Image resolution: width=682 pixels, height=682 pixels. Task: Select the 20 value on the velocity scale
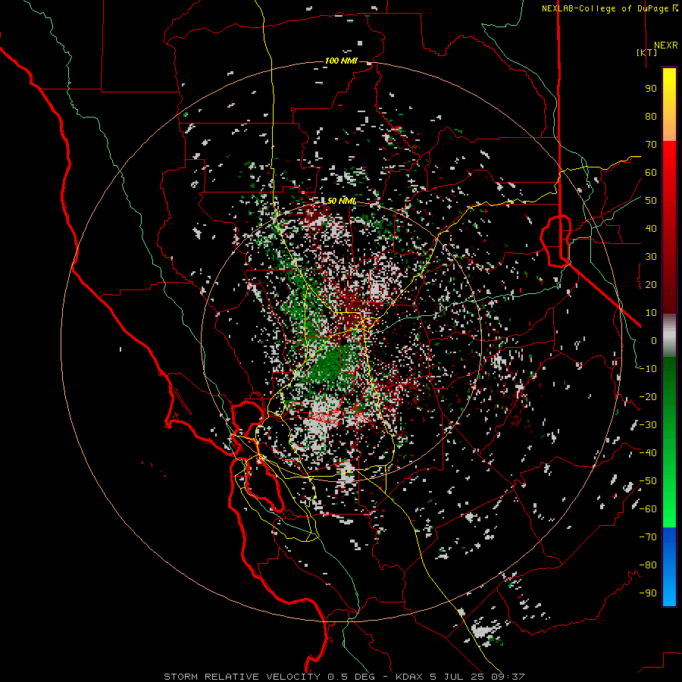[x=651, y=285]
